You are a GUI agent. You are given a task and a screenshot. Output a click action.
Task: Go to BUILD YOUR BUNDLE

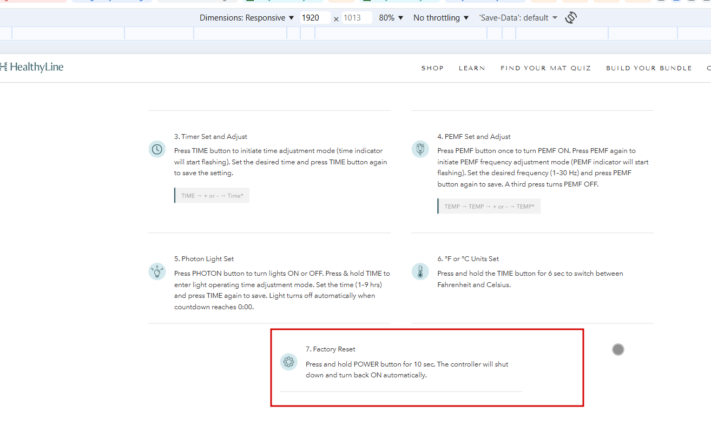coord(649,68)
